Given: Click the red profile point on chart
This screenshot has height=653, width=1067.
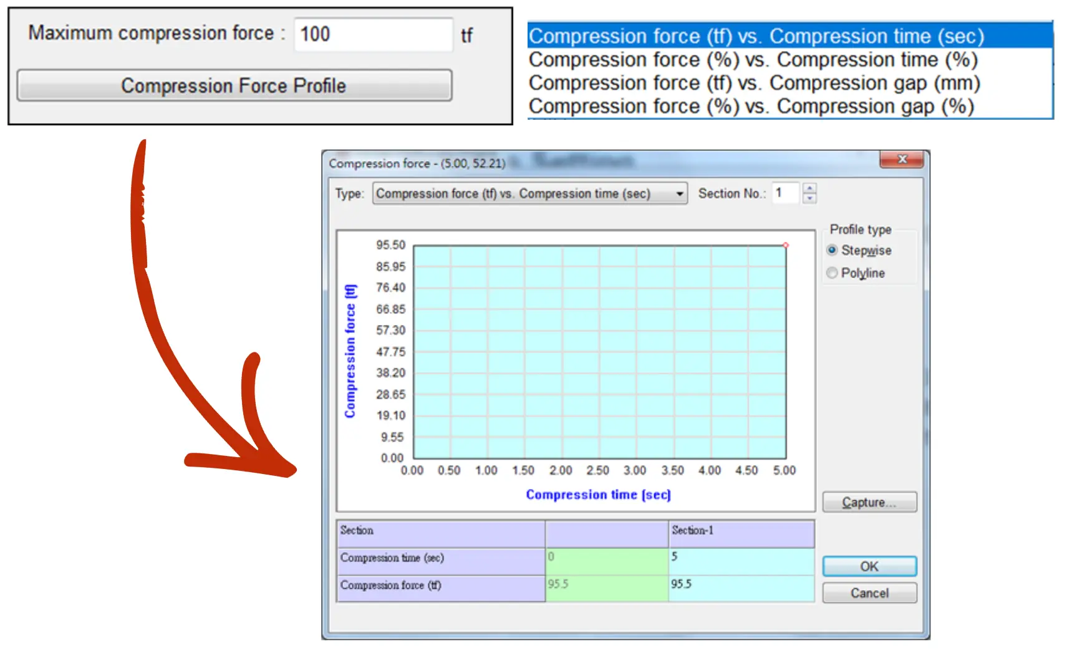Looking at the screenshot, I should 786,245.
